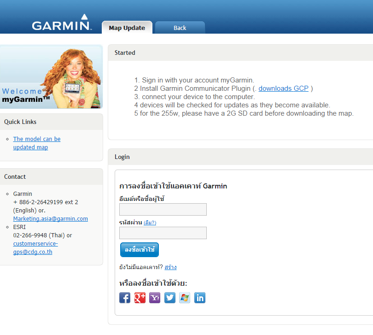Viewport: 373px width, 335px height.
Task: Click the 'Started' panel heading
Action: (125, 53)
